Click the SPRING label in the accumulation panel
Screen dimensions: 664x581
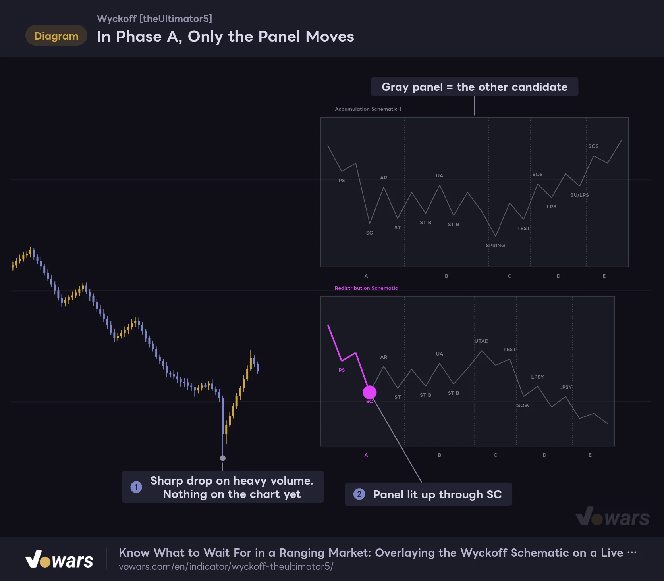[x=495, y=245]
